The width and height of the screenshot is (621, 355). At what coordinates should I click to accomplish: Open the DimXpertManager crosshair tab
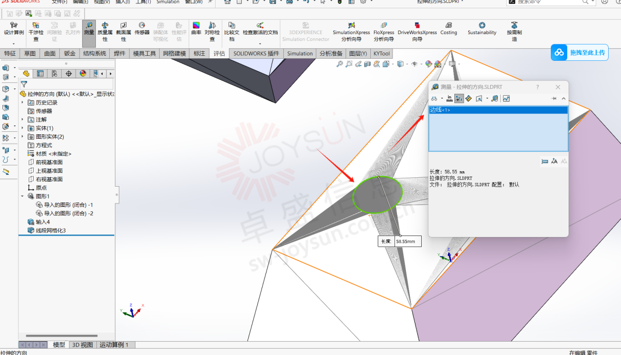coord(69,74)
